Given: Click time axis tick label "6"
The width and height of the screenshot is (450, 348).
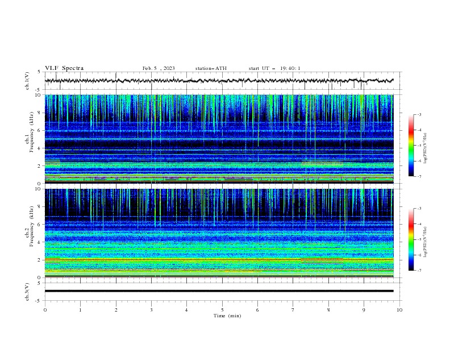Looking at the screenshot, I should pos(257,310).
